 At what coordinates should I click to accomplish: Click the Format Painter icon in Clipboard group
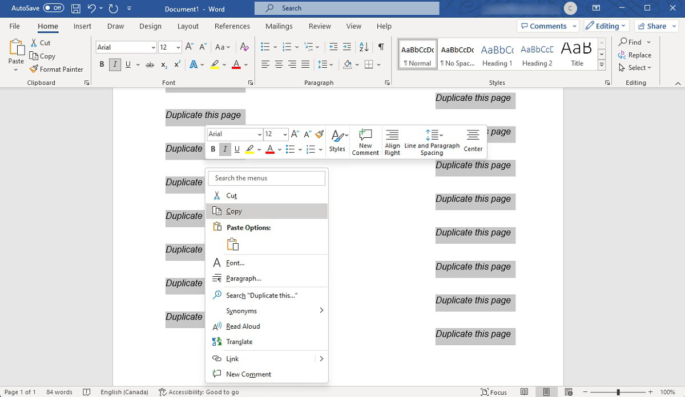pos(34,69)
